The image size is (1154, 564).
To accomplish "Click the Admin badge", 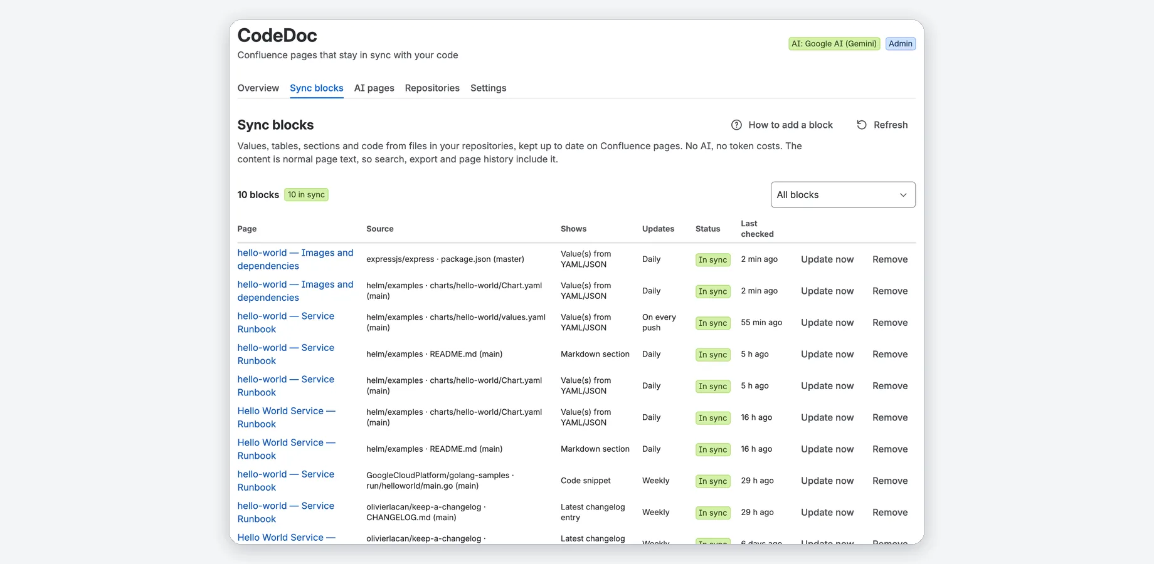I will pyautogui.click(x=900, y=44).
